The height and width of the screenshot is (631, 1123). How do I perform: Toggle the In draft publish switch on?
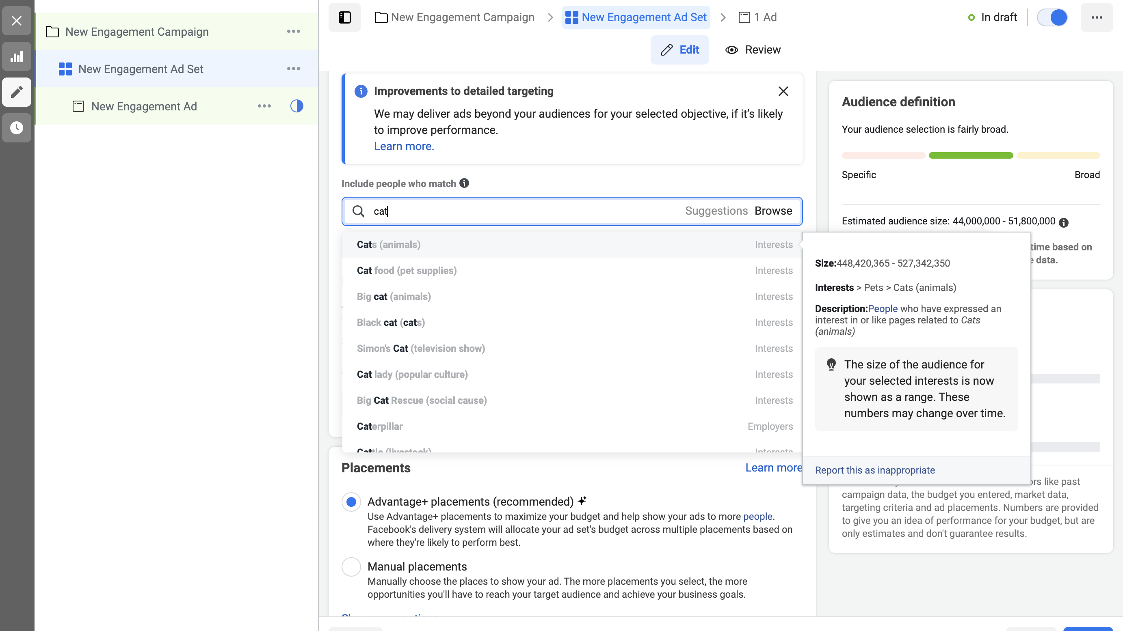click(x=1052, y=17)
